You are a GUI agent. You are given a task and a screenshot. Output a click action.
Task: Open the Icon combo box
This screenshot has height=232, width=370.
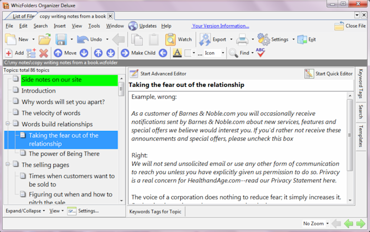215,53
